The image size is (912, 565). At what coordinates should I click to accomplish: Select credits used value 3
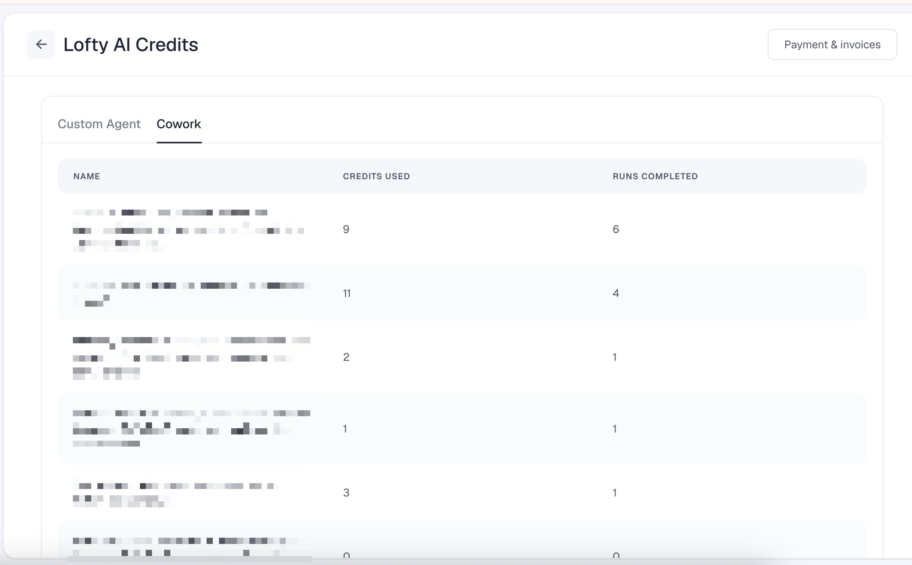tap(346, 493)
